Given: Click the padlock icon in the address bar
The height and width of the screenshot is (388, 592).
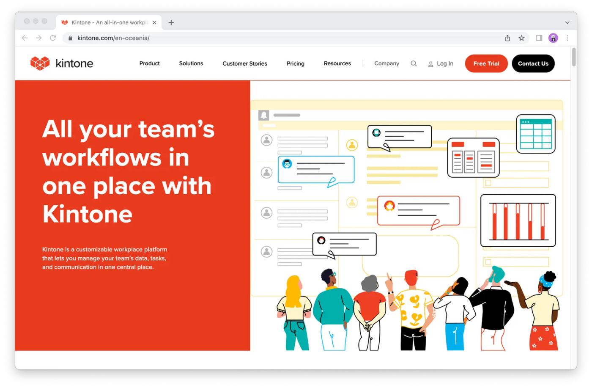Looking at the screenshot, I should 70,38.
